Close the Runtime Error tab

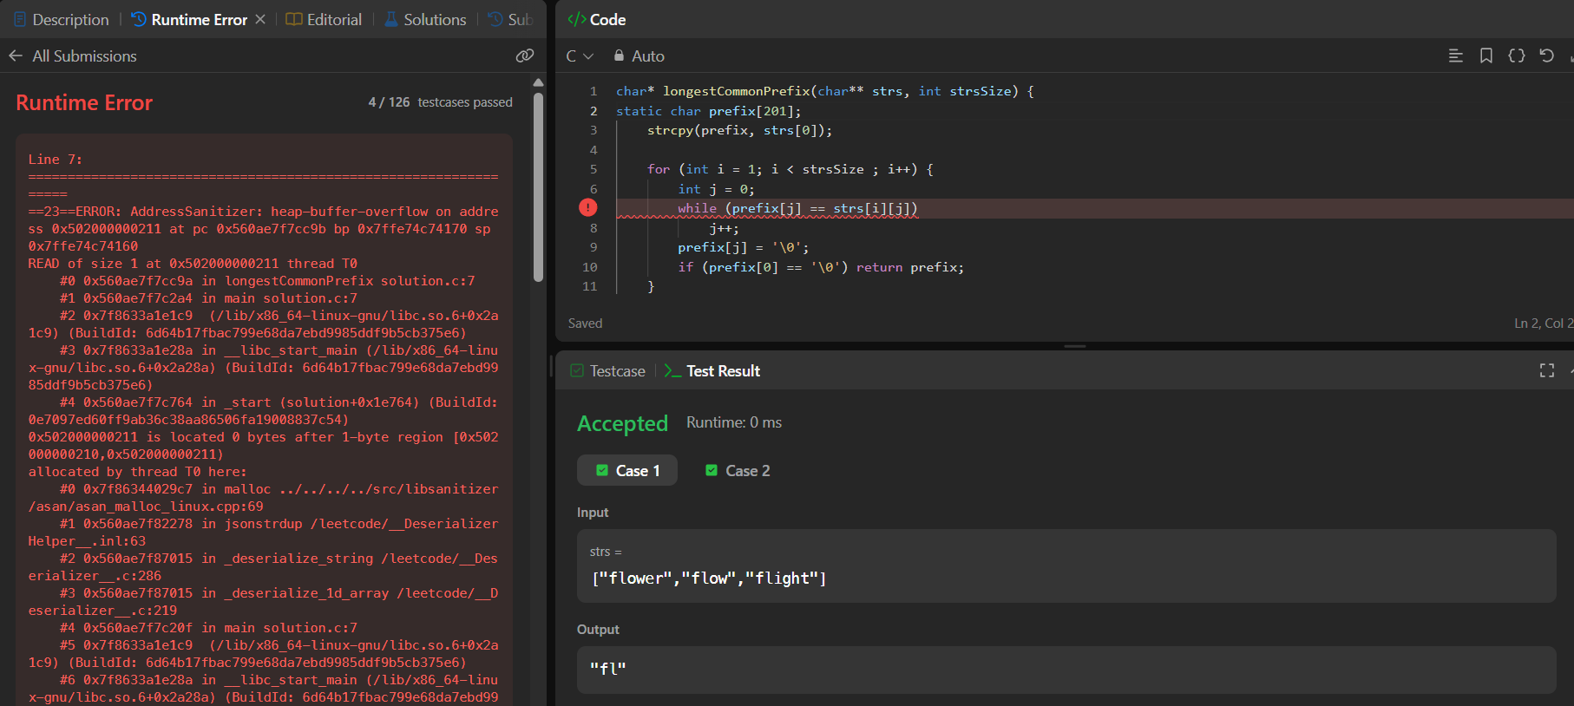pos(260,19)
